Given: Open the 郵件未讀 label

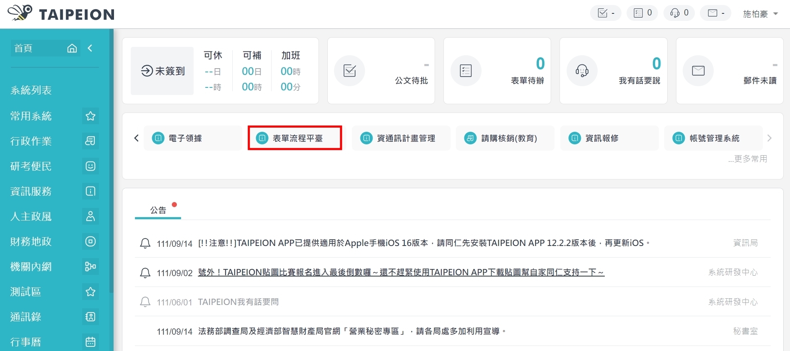Looking at the screenshot, I should [760, 81].
